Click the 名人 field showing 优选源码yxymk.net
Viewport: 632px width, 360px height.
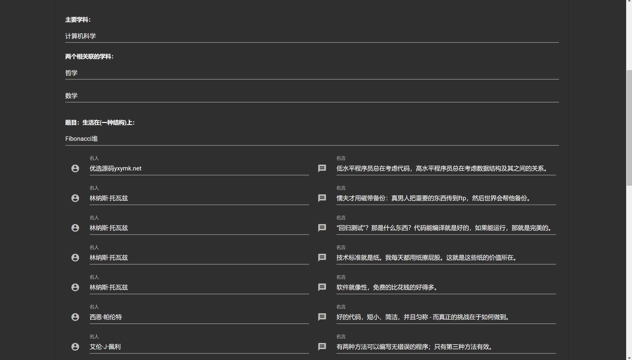coord(199,168)
